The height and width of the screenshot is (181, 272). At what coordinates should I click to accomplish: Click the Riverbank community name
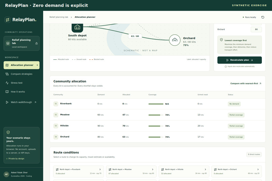(66, 103)
